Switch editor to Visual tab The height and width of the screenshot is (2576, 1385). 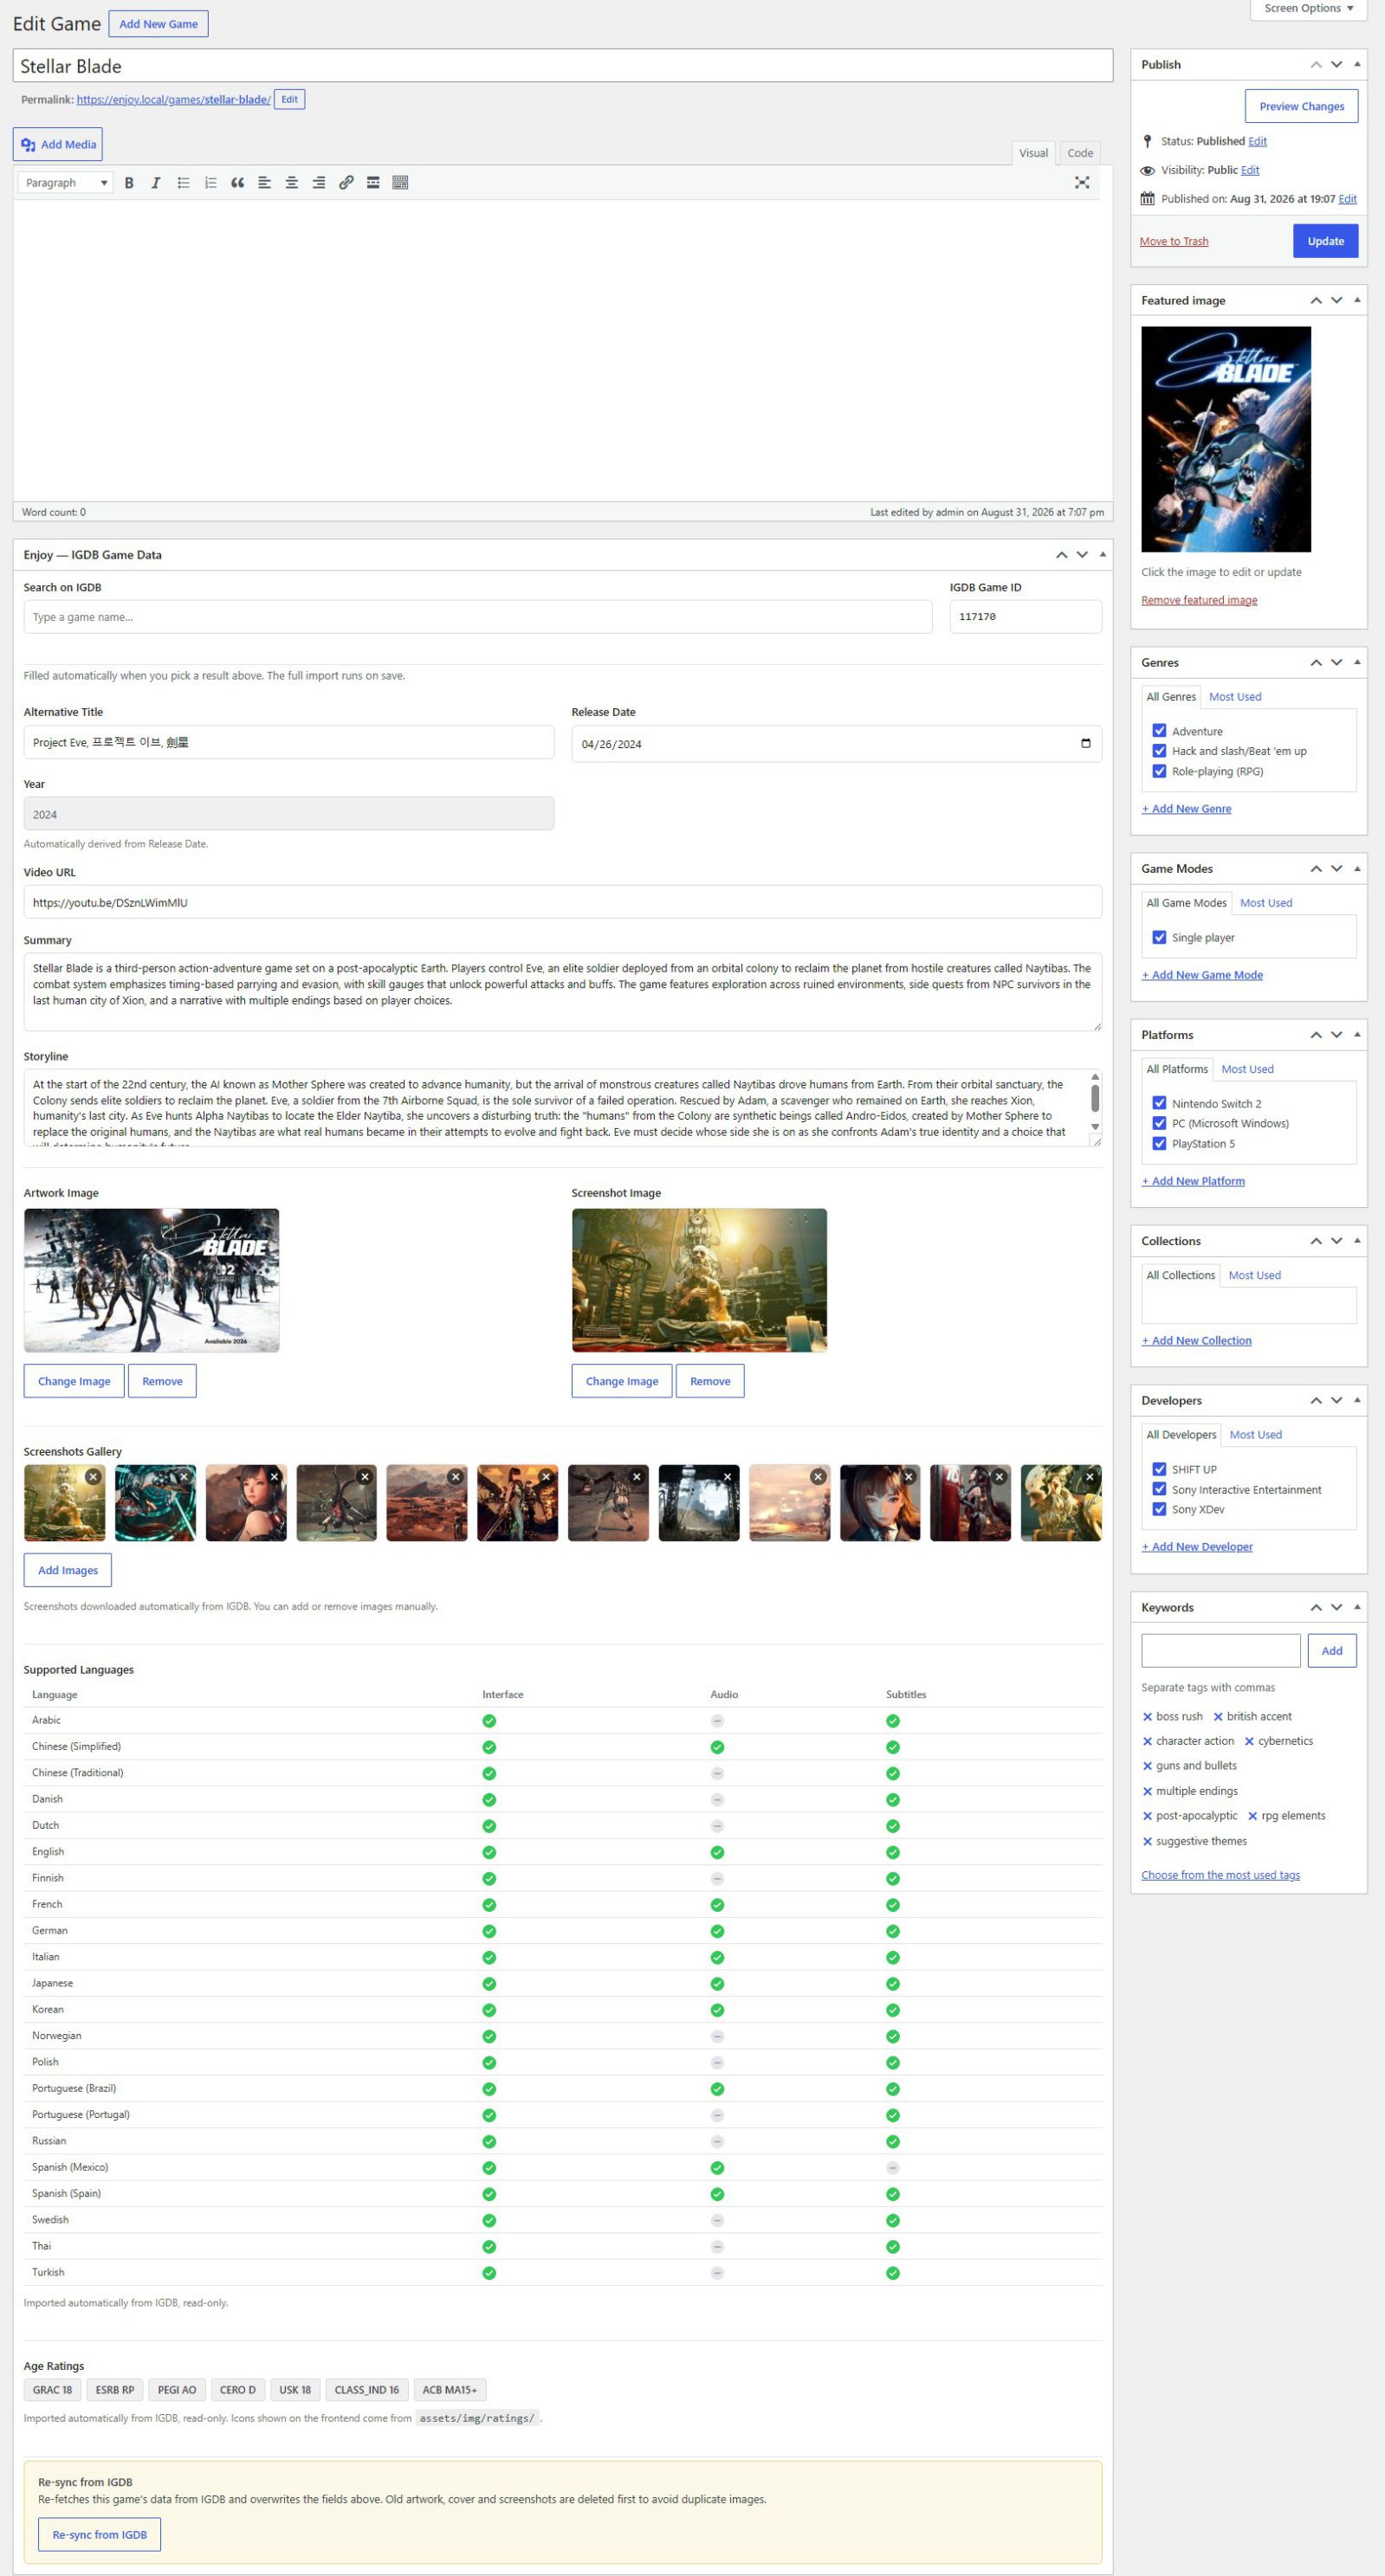pos(1033,153)
